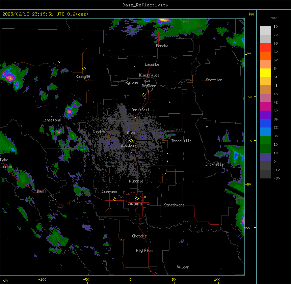Click the yellow diamond marker near RockyMH

click(84, 68)
